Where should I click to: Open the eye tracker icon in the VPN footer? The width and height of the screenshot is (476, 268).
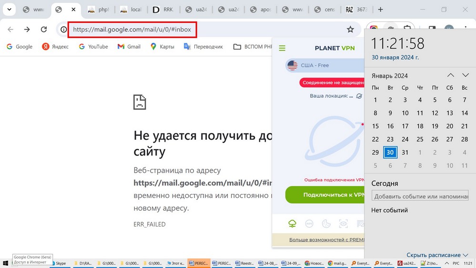(x=343, y=224)
